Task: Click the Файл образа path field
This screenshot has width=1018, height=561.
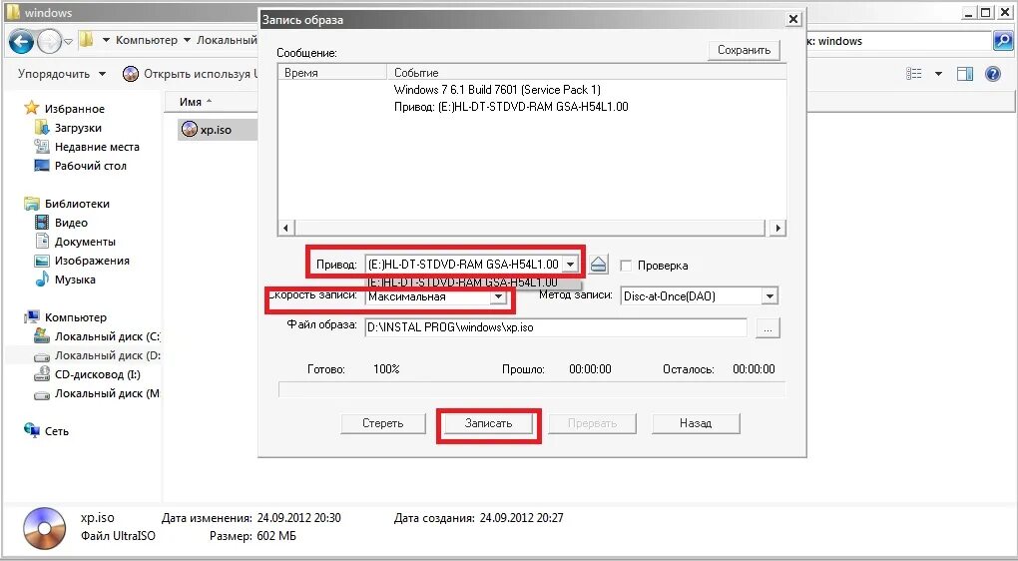Action: (x=556, y=327)
